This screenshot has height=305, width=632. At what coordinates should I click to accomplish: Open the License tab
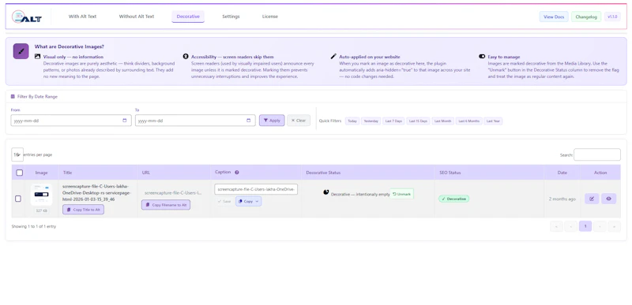270,17
